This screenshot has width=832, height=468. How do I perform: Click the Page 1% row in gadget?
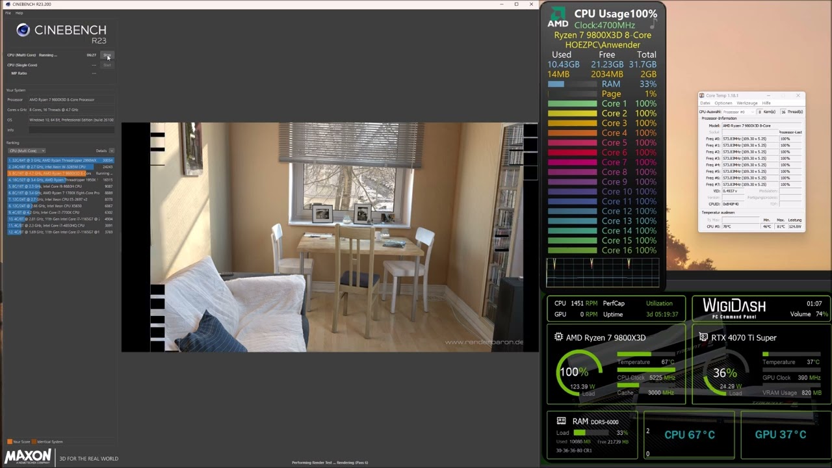coord(603,94)
